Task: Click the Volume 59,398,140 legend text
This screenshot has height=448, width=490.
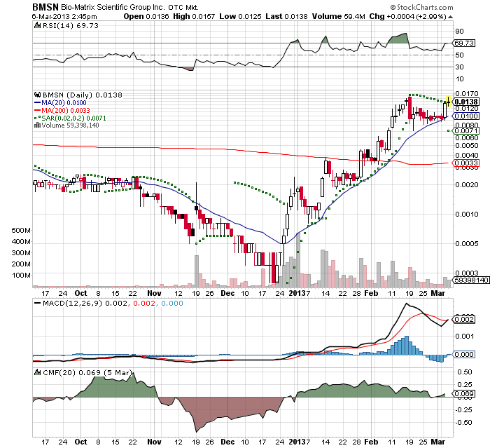Action: tap(70, 125)
